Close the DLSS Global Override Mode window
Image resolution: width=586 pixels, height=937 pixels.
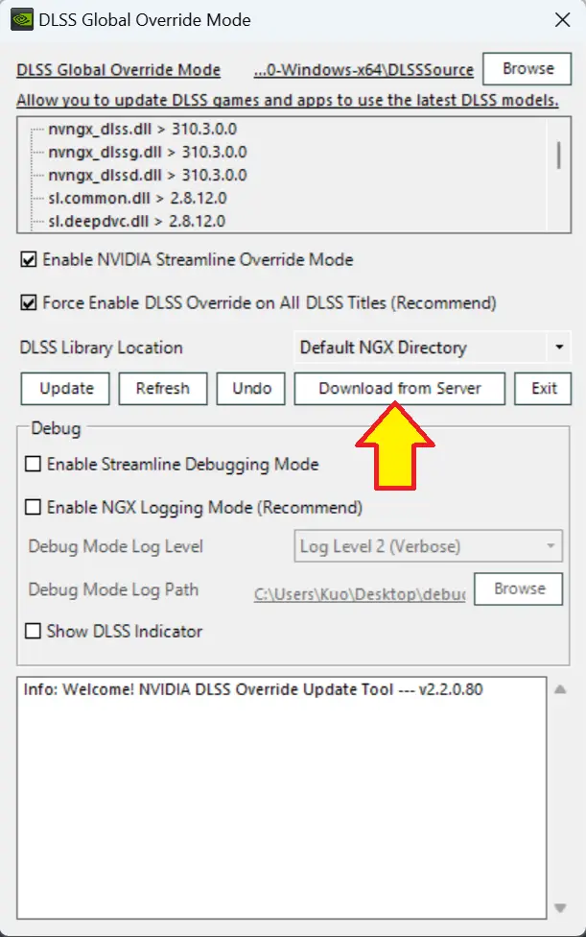pos(562,20)
